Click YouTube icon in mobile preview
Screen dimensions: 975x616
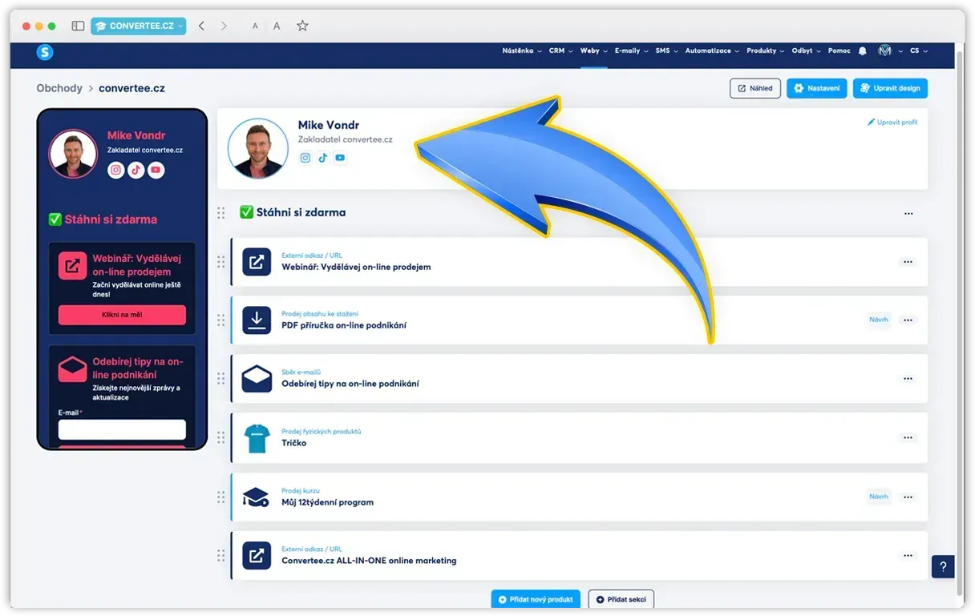coord(156,170)
